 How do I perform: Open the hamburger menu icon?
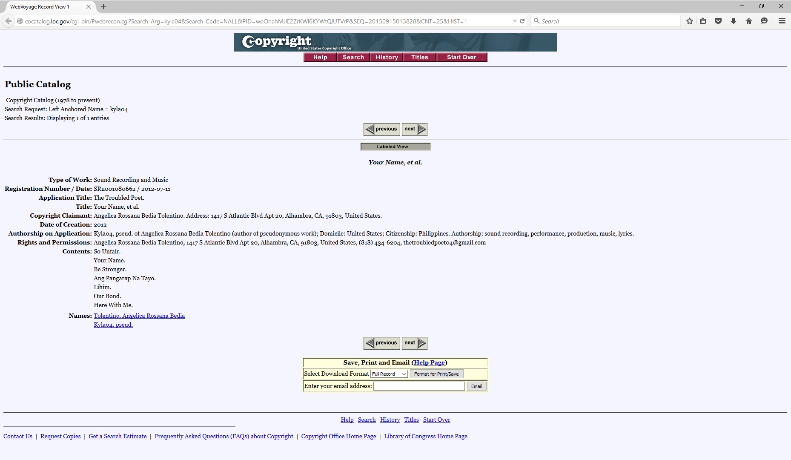782,21
